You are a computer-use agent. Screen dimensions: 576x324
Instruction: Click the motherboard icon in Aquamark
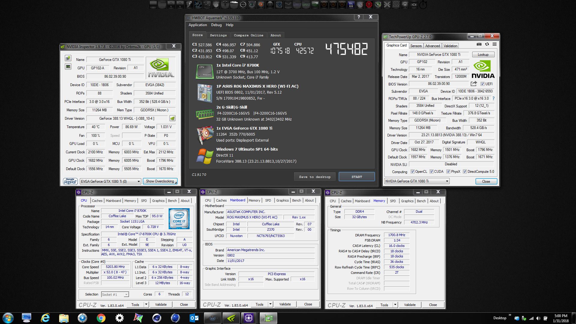tap(204, 93)
